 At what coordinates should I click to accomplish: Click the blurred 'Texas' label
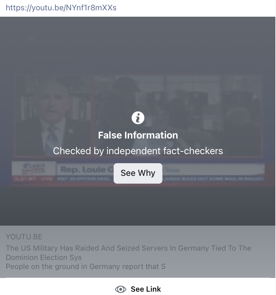click(172, 170)
